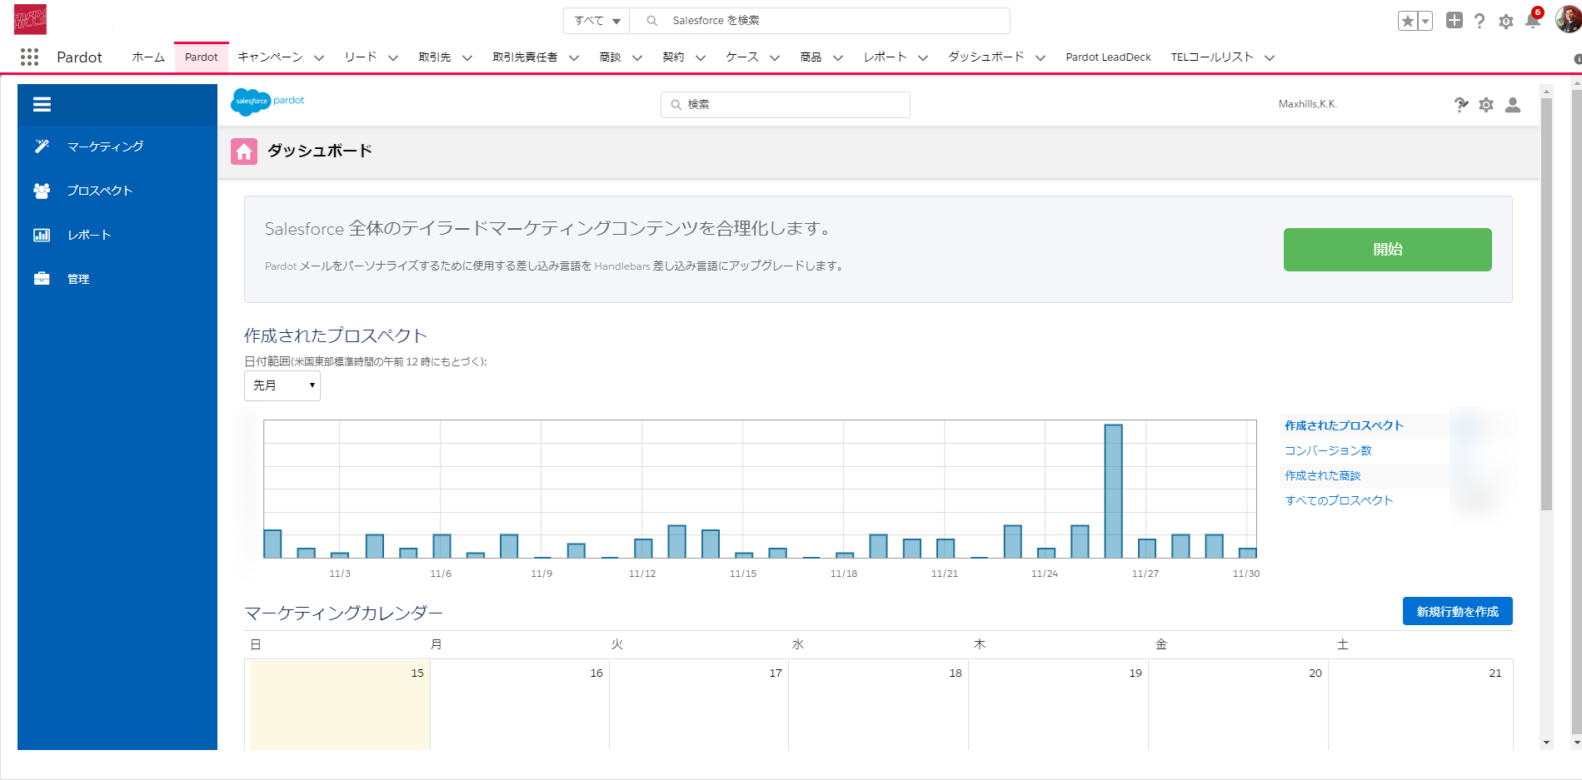Click the global actions plus icon

1454,21
